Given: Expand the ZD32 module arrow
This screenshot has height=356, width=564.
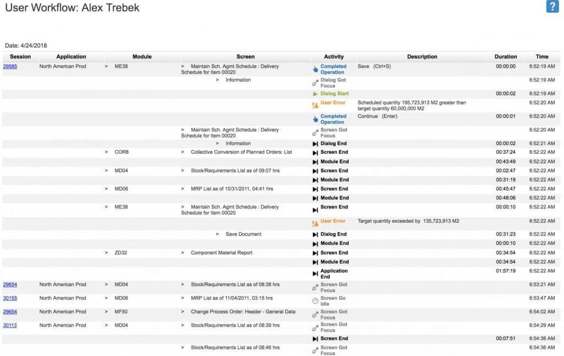Looking at the screenshot, I should coord(106,253).
